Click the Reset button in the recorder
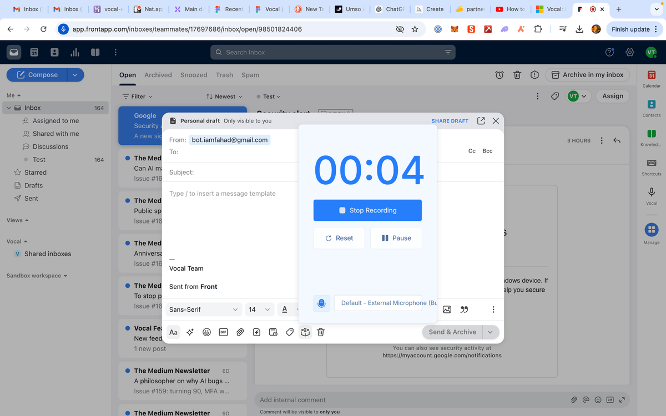 [x=339, y=238]
